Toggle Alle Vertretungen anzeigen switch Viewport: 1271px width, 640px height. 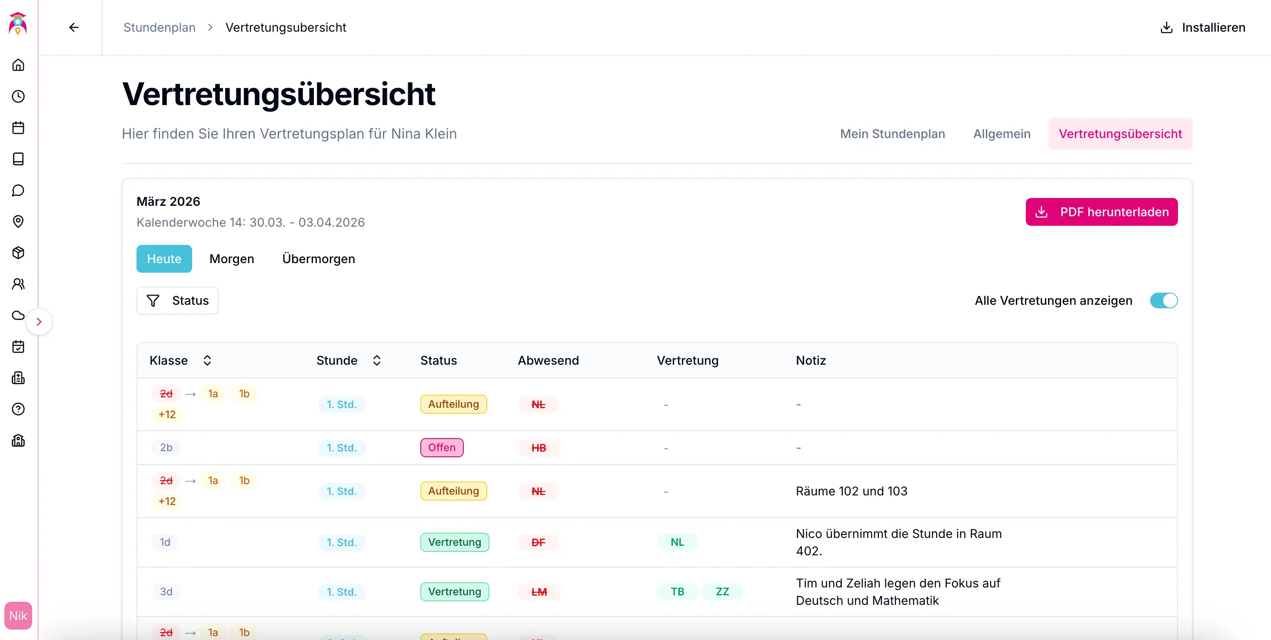[x=1163, y=300]
